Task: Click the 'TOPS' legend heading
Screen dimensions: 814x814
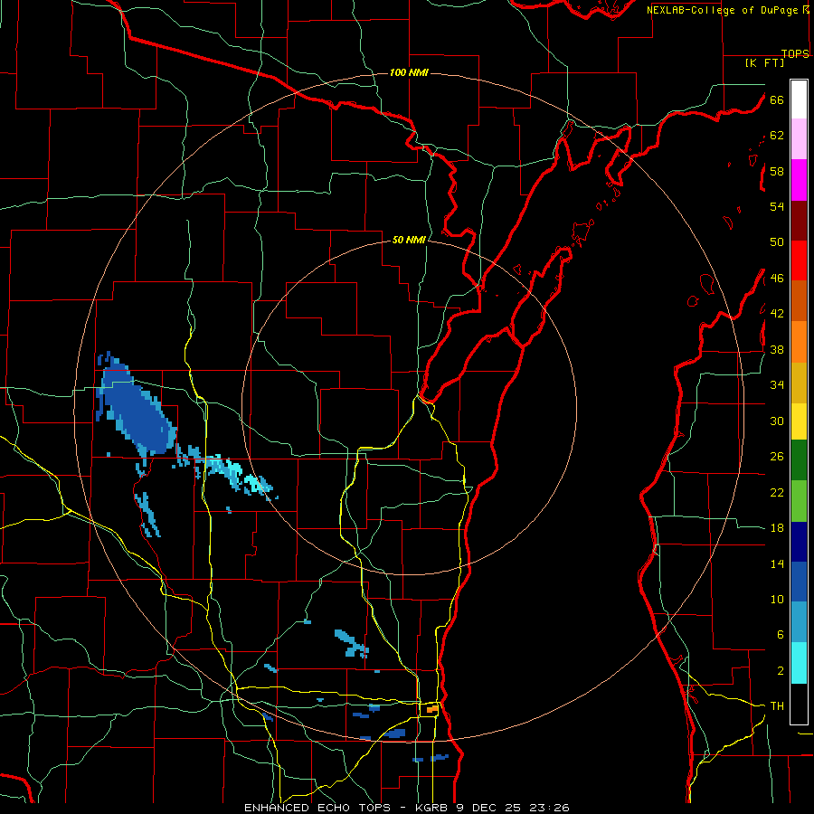Action: (x=795, y=53)
